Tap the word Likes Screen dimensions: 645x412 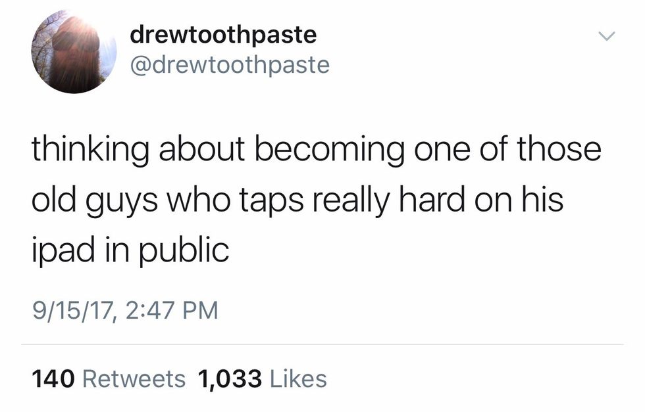point(298,378)
